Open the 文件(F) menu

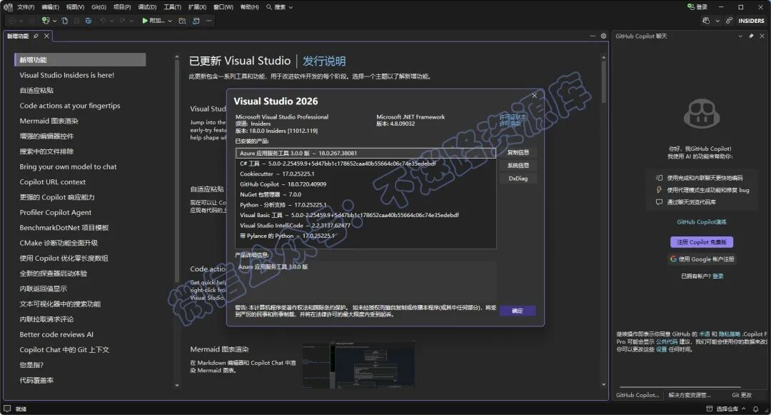(26, 7)
